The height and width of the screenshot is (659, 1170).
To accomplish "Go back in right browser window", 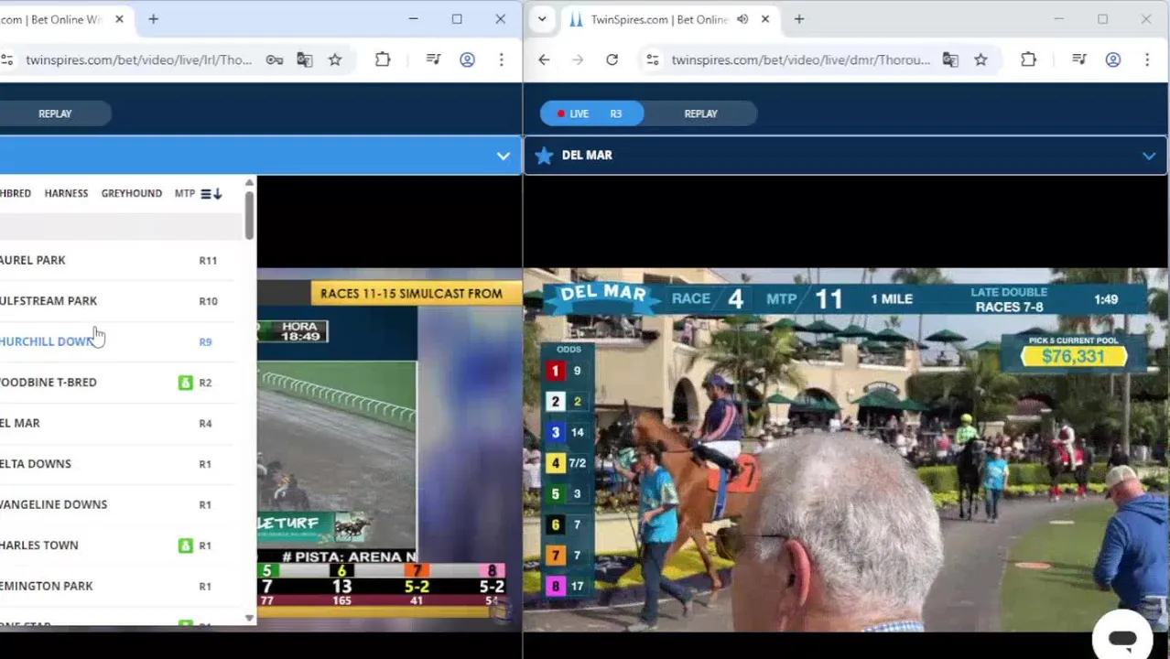I will [x=544, y=59].
